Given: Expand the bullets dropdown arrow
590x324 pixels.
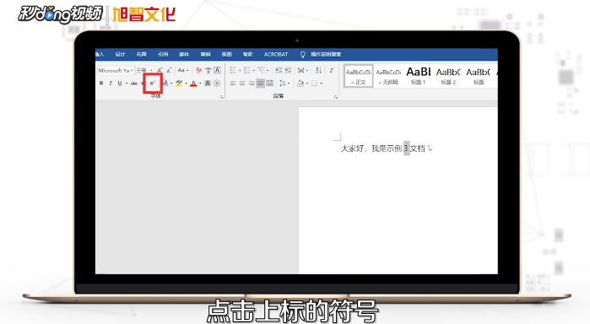Looking at the screenshot, I should tap(240, 70).
